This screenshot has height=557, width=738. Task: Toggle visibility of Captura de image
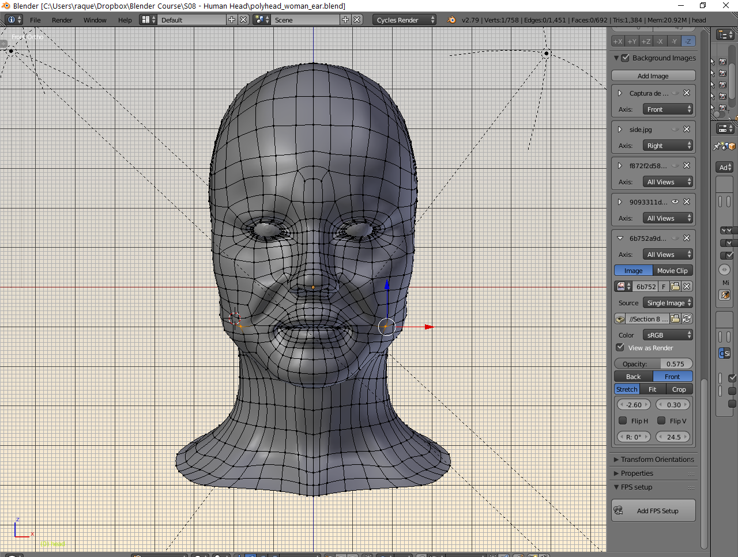(x=675, y=93)
